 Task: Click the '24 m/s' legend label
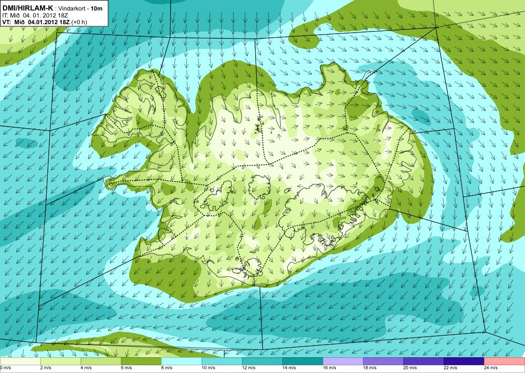490,368
